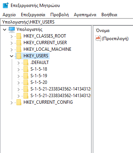Expand the HKEY_CLASSES_ROOT key
Screen dimensions: 133x153
pyautogui.click(x=12, y=36)
